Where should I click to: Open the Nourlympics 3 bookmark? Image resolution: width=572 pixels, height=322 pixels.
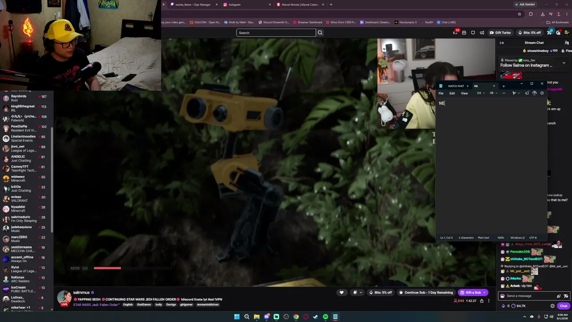[406, 22]
